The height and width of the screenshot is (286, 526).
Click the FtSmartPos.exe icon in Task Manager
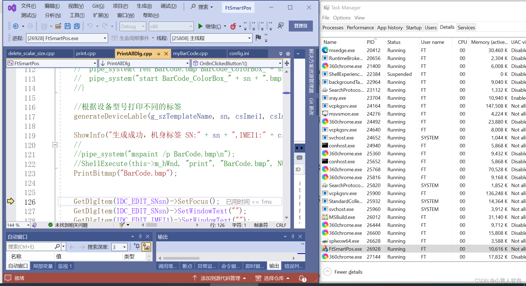coord(325,249)
